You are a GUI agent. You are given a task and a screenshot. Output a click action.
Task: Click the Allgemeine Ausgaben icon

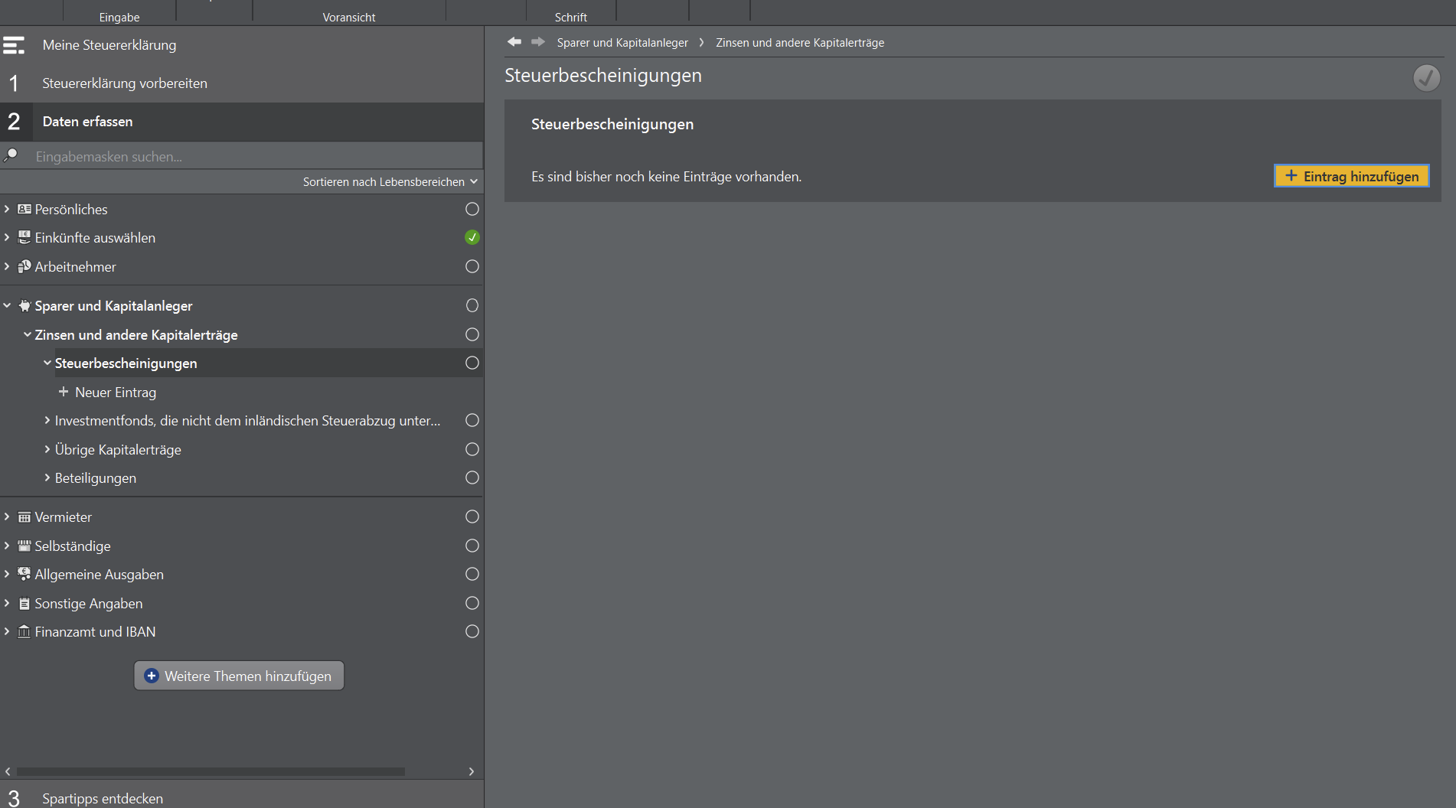[24, 575]
